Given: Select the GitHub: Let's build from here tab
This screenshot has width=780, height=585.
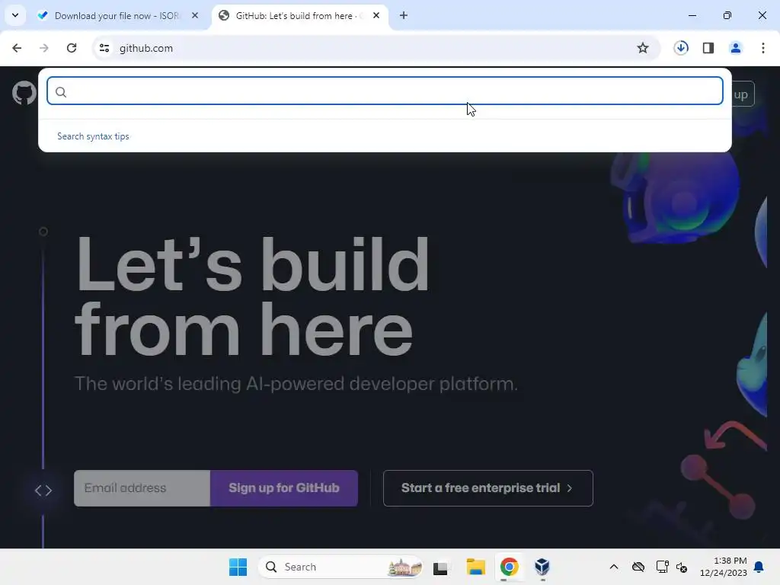Looking at the screenshot, I should [300, 16].
